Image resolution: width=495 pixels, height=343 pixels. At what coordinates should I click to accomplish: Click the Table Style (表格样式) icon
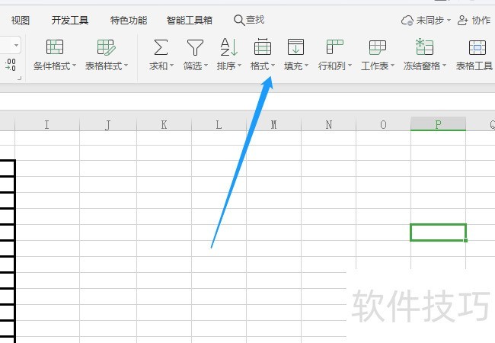pos(106,47)
